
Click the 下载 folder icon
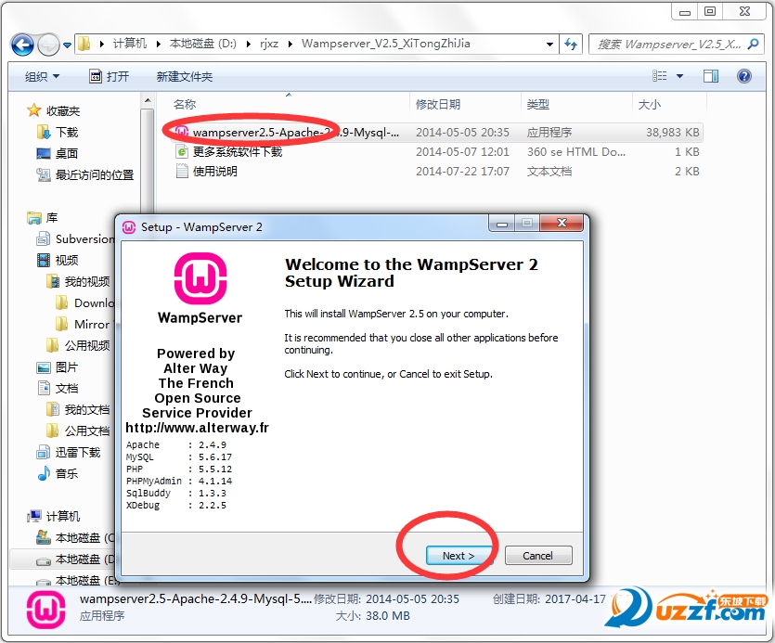[44, 132]
